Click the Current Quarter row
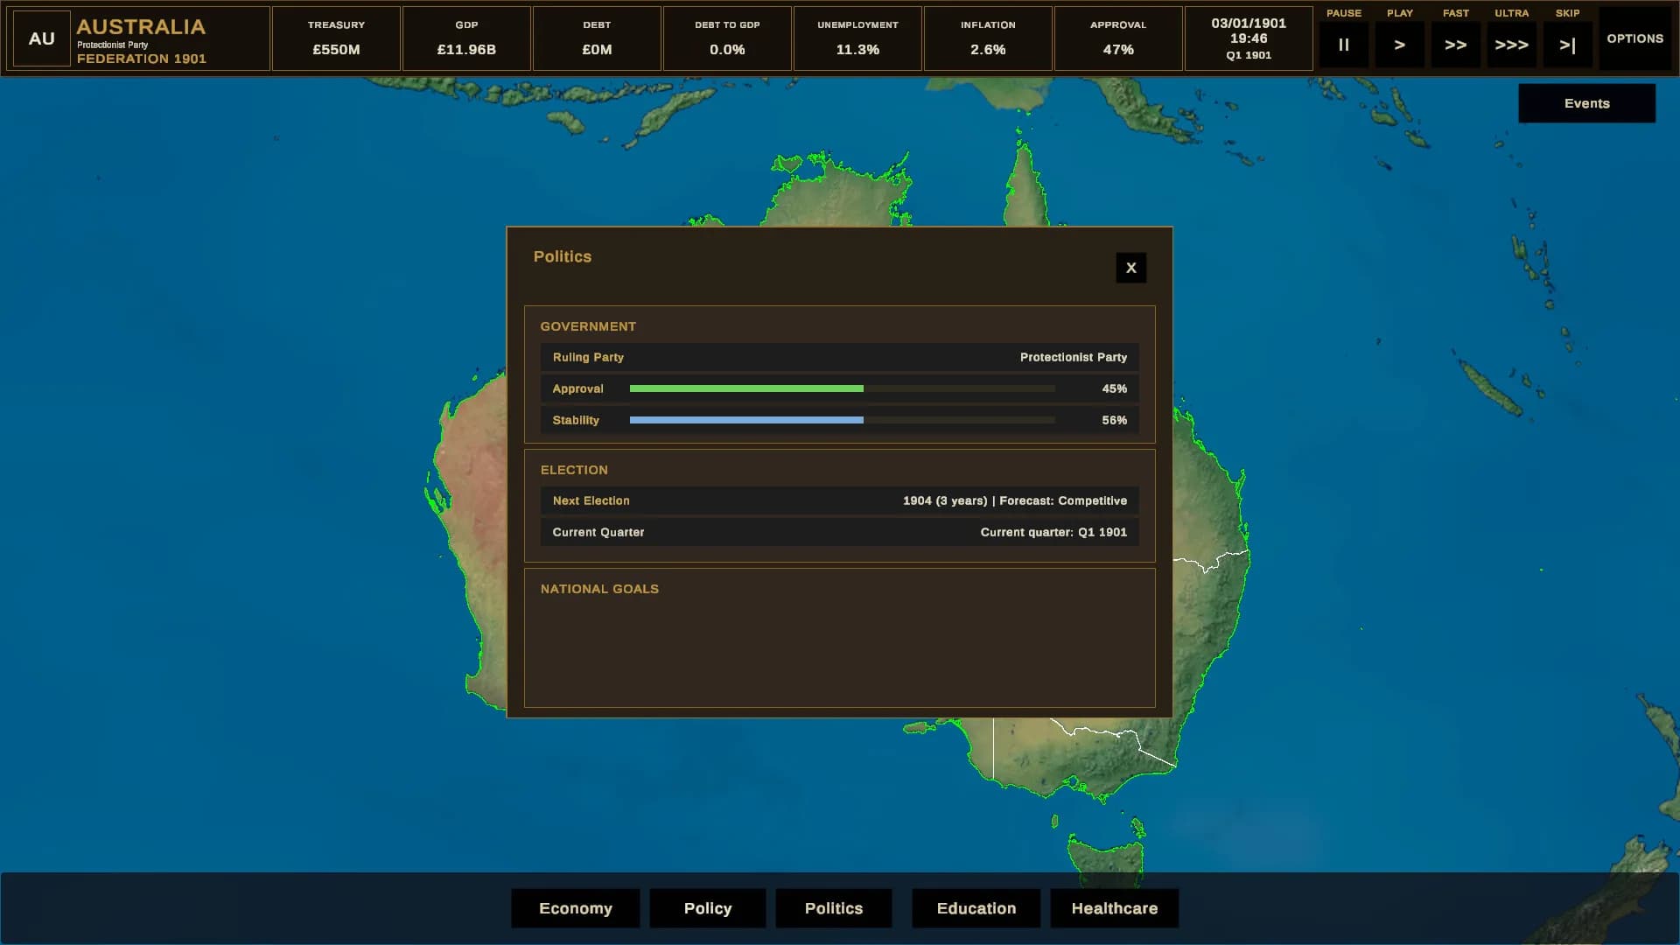 (840, 532)
